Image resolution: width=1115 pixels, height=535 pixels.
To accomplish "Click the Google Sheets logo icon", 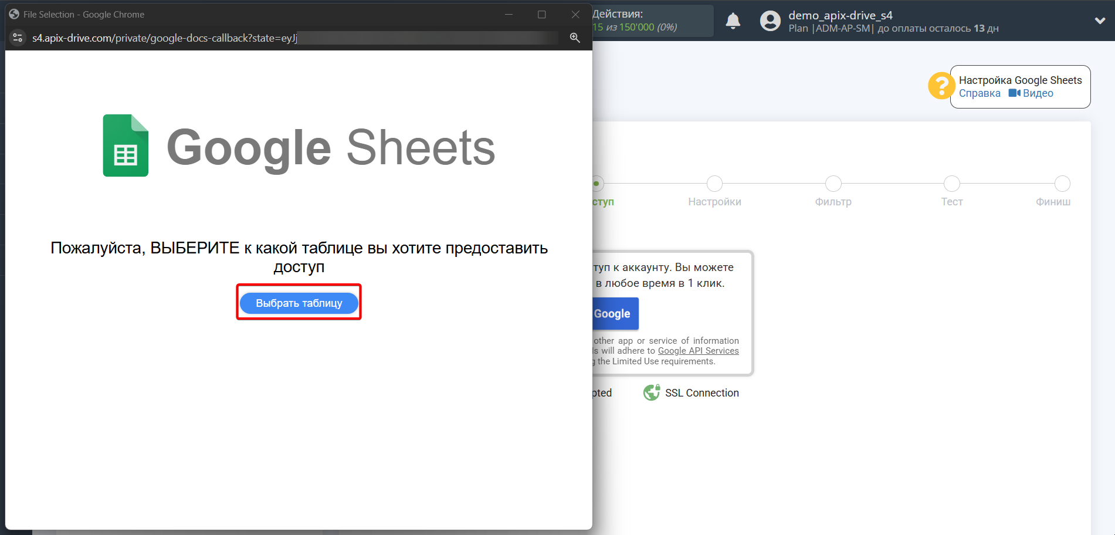I will coord(125,145).
